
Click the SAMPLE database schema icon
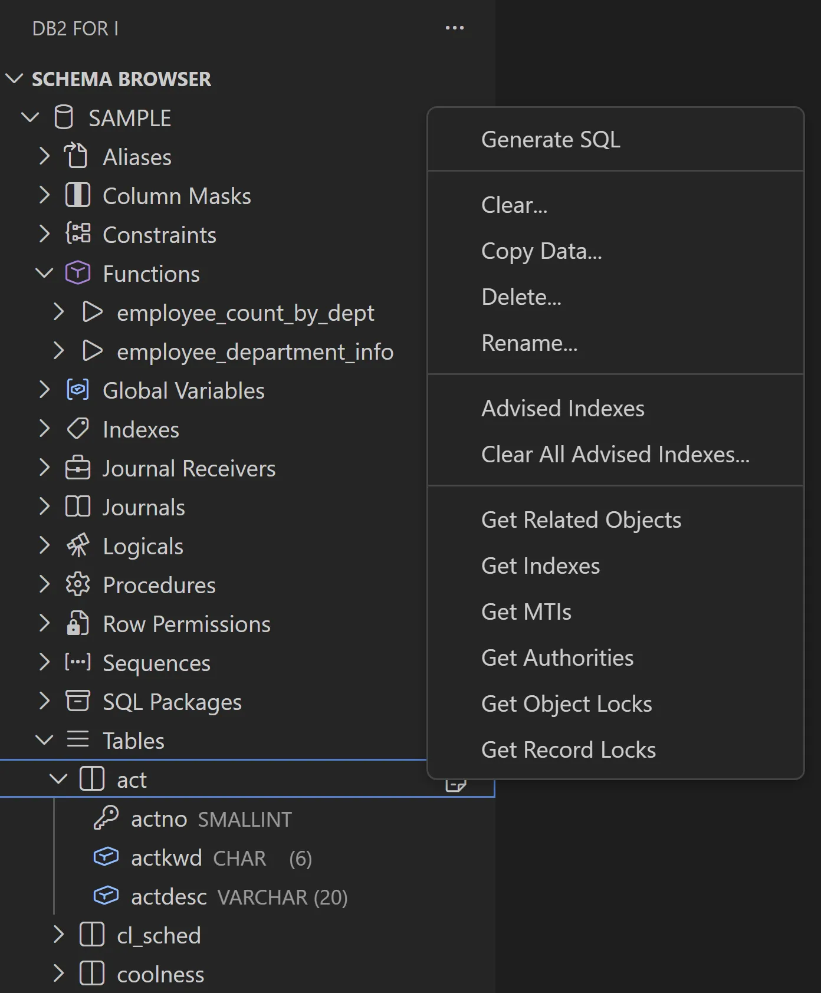click(64, 118)
